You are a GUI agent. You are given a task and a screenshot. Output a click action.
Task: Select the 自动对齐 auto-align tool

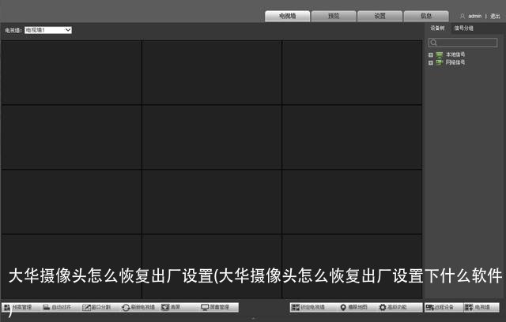click(57, 307)
